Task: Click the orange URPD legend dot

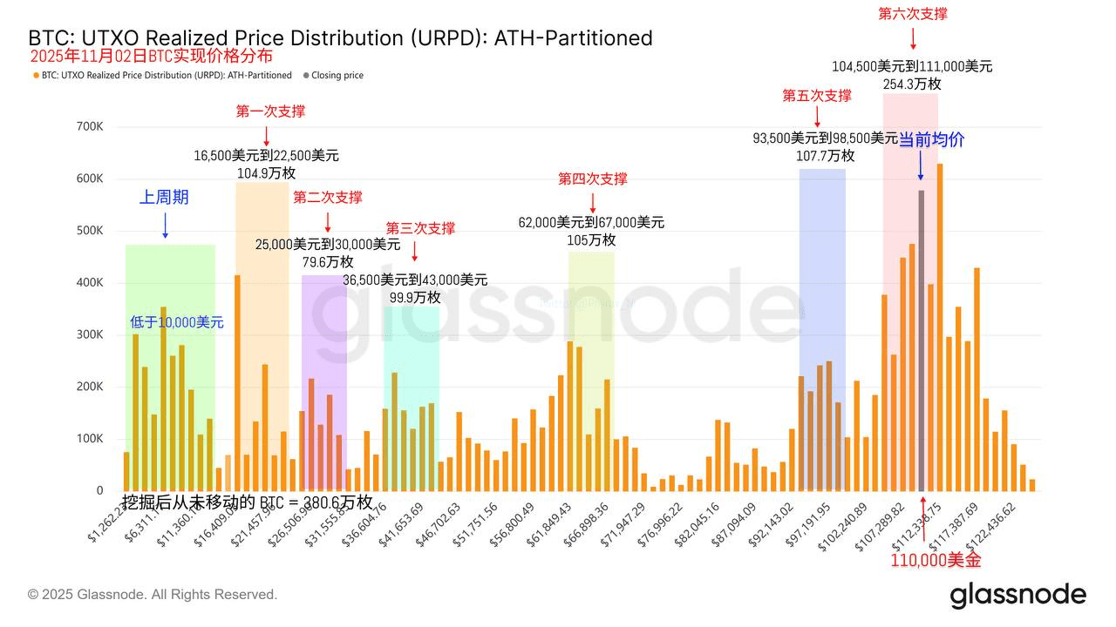Action: click(x=36, y=76)
